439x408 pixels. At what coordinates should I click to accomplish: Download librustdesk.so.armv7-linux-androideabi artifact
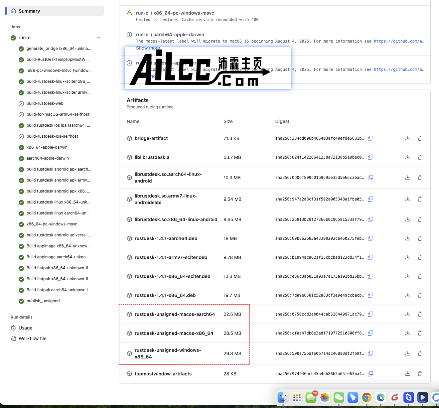[x=408, y=199]
